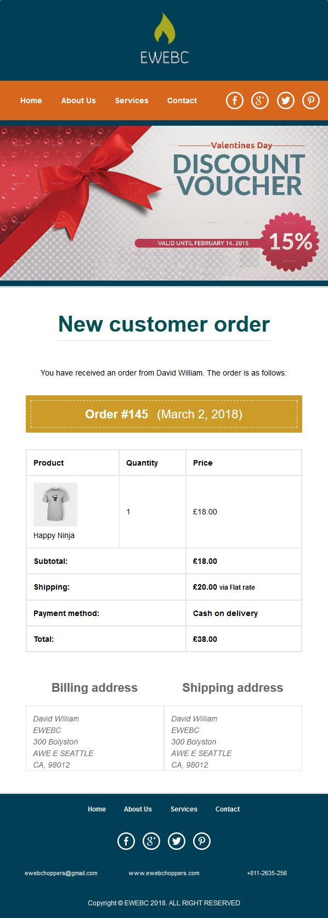The width and height of the screenshot is (328, 918).
Task: Open Google Plus icon in orange header
Action: 260,100
